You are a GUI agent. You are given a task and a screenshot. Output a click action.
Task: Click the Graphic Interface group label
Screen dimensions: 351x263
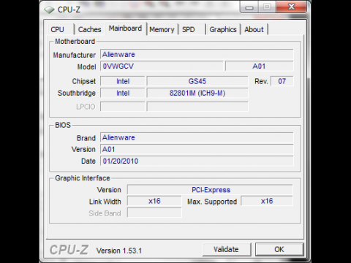(83, 178)
